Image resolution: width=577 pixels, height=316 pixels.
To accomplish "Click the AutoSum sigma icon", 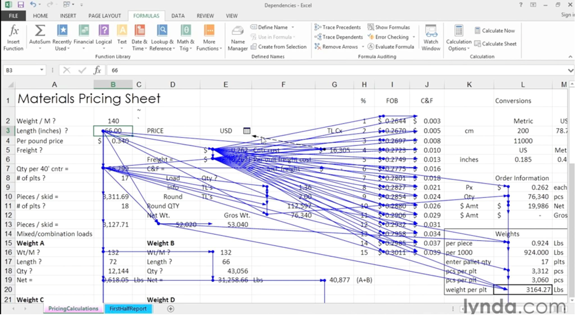I will point(39,31).
